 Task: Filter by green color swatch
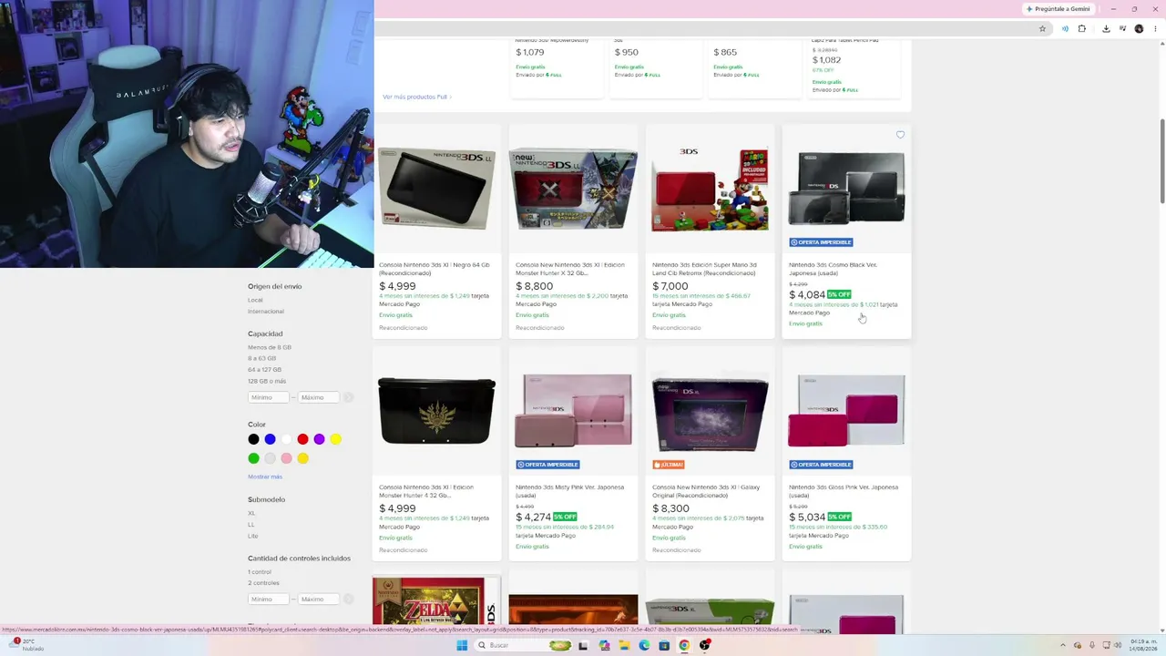point(253,458)
